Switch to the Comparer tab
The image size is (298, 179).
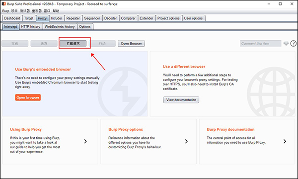coord(128,18)
